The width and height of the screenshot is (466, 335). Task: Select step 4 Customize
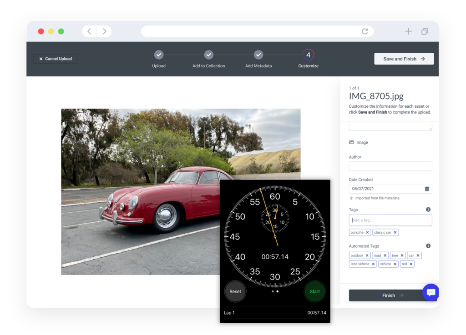point(308,59)
